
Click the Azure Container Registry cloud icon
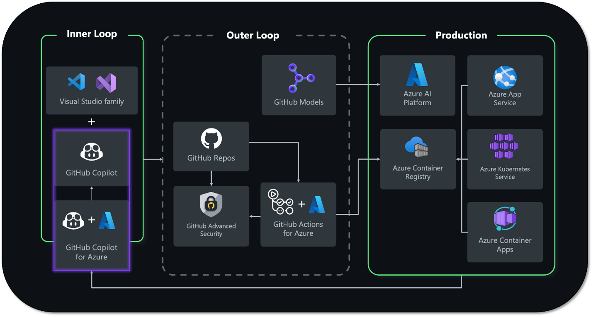(417, 148)
